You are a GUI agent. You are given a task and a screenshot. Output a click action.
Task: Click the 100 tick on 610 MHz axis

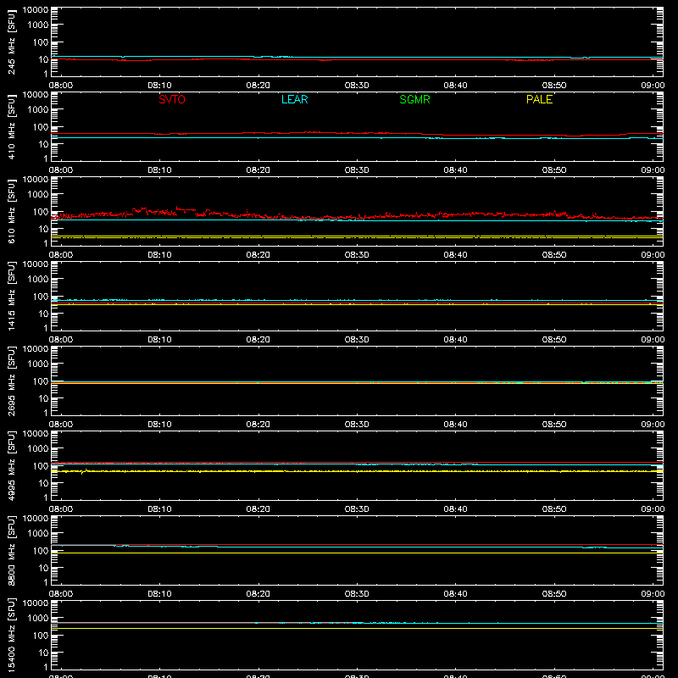[42, 212]
